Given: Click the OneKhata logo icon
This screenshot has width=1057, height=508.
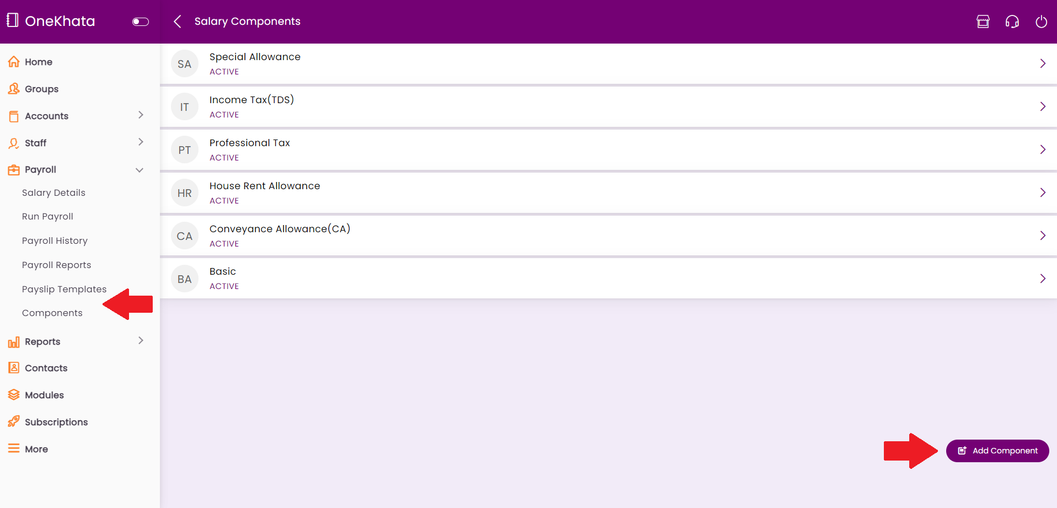Looking at the screenshot, I should (13, 20).
